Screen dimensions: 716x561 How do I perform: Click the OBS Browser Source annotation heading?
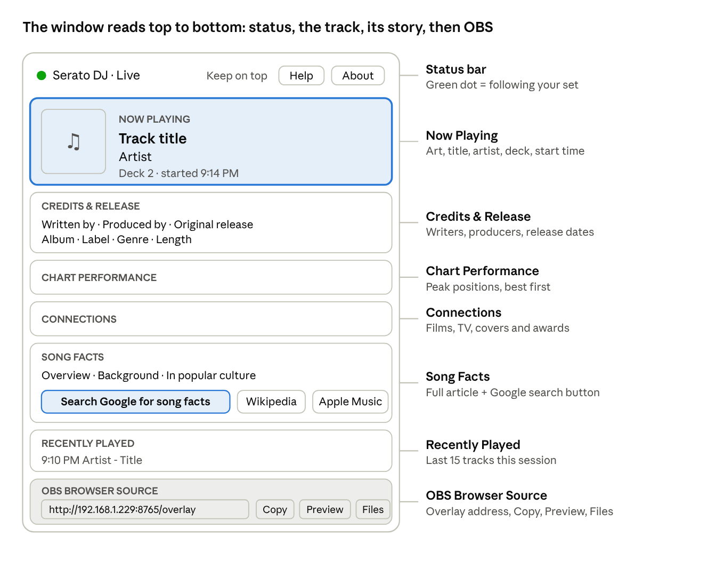tap(486, 495)
